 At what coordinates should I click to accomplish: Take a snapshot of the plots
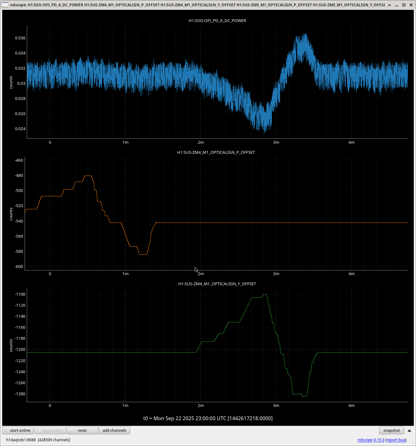pos(391,431)
